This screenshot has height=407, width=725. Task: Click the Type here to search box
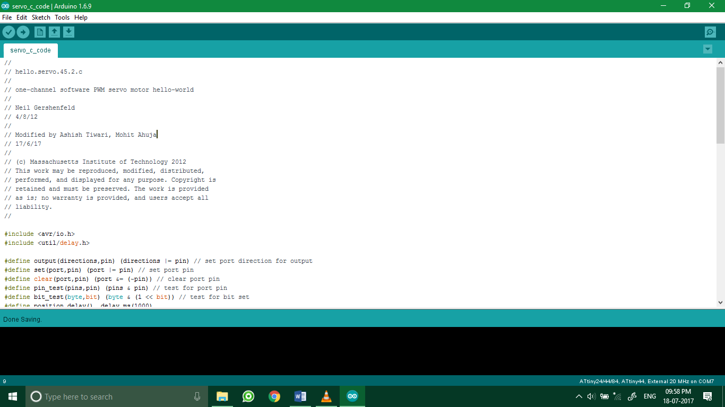[x=117, y=396]
